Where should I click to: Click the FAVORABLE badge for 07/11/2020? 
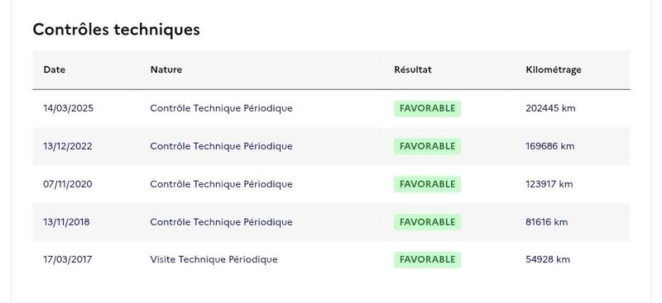427,184
